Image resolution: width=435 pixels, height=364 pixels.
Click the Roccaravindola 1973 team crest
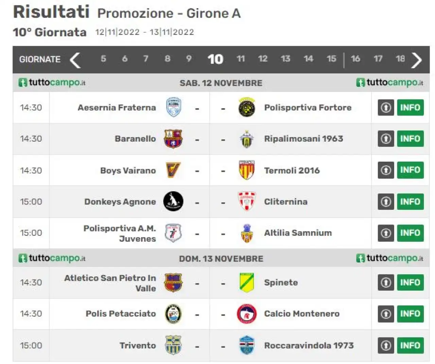247,345
